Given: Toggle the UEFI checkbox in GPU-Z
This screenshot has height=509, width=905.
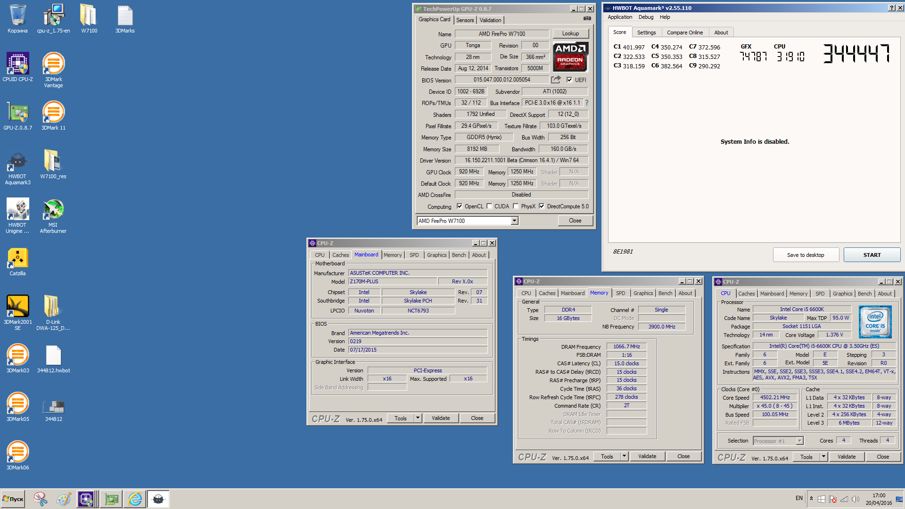Looking at the screenshot, I should pos(569,80).
